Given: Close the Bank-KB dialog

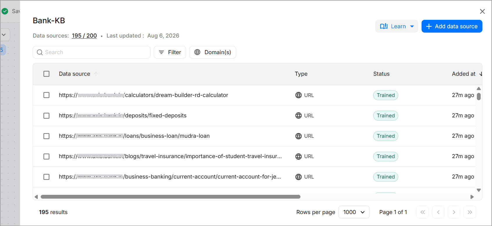Looking at the screenshot, I should [x=482, y=11].
